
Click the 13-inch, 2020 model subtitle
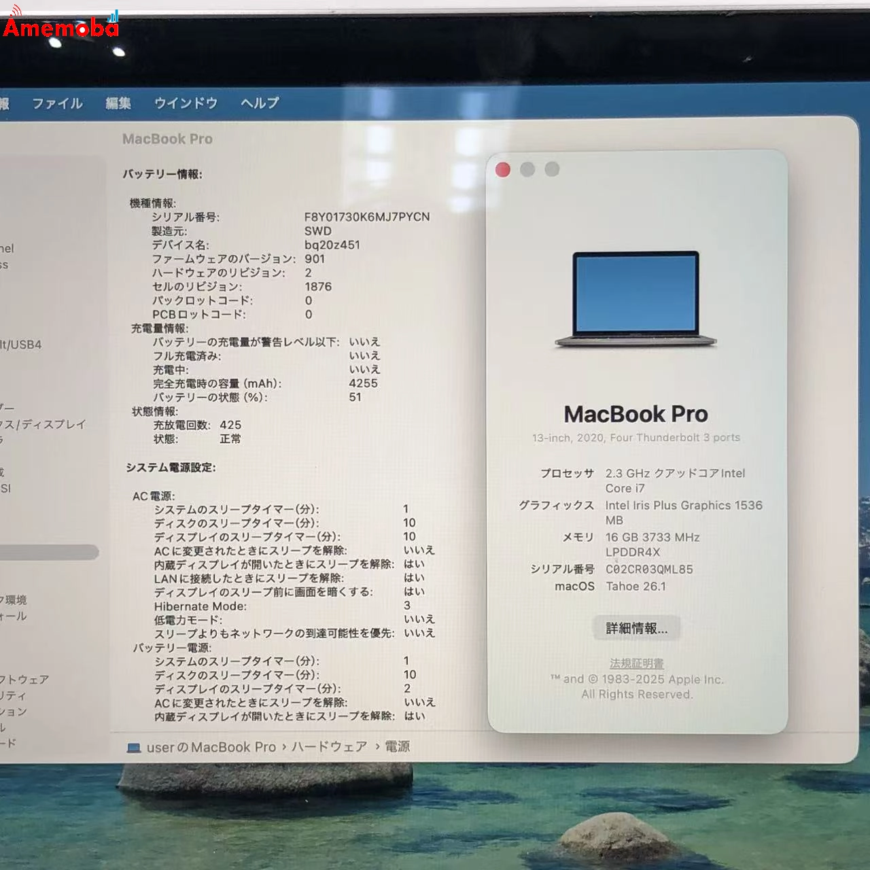(x=636, y=438)
